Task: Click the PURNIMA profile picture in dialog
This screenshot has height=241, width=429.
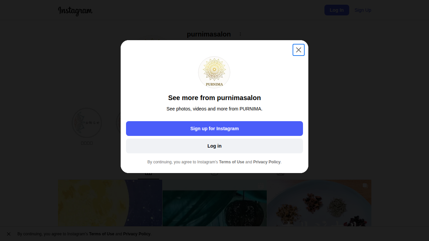Action: [x=214, y=72]
